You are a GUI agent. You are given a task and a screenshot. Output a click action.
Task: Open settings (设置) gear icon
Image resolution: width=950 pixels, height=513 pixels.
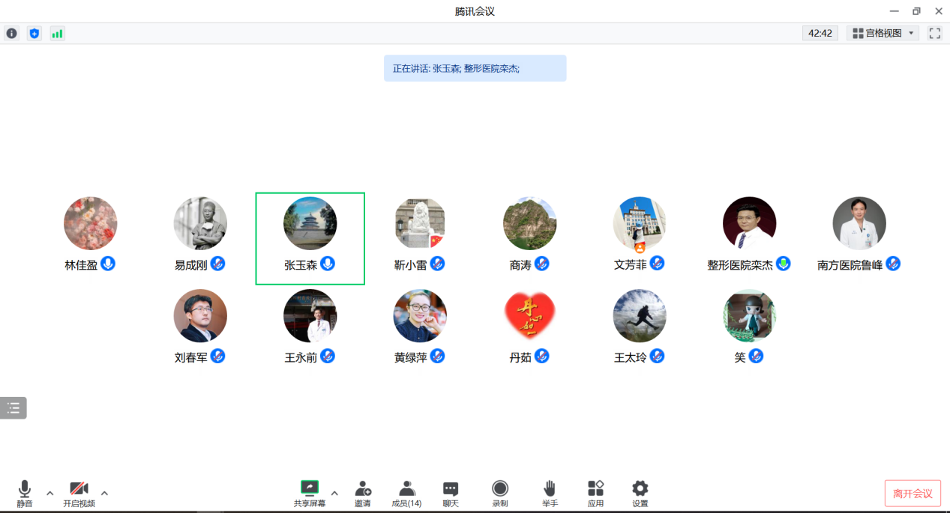(x=640, y=494)
